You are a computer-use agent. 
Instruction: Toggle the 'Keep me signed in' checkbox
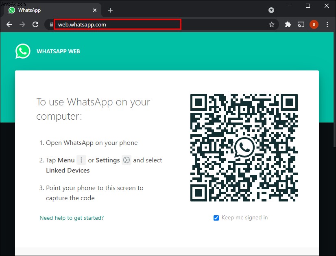point(216,218)
